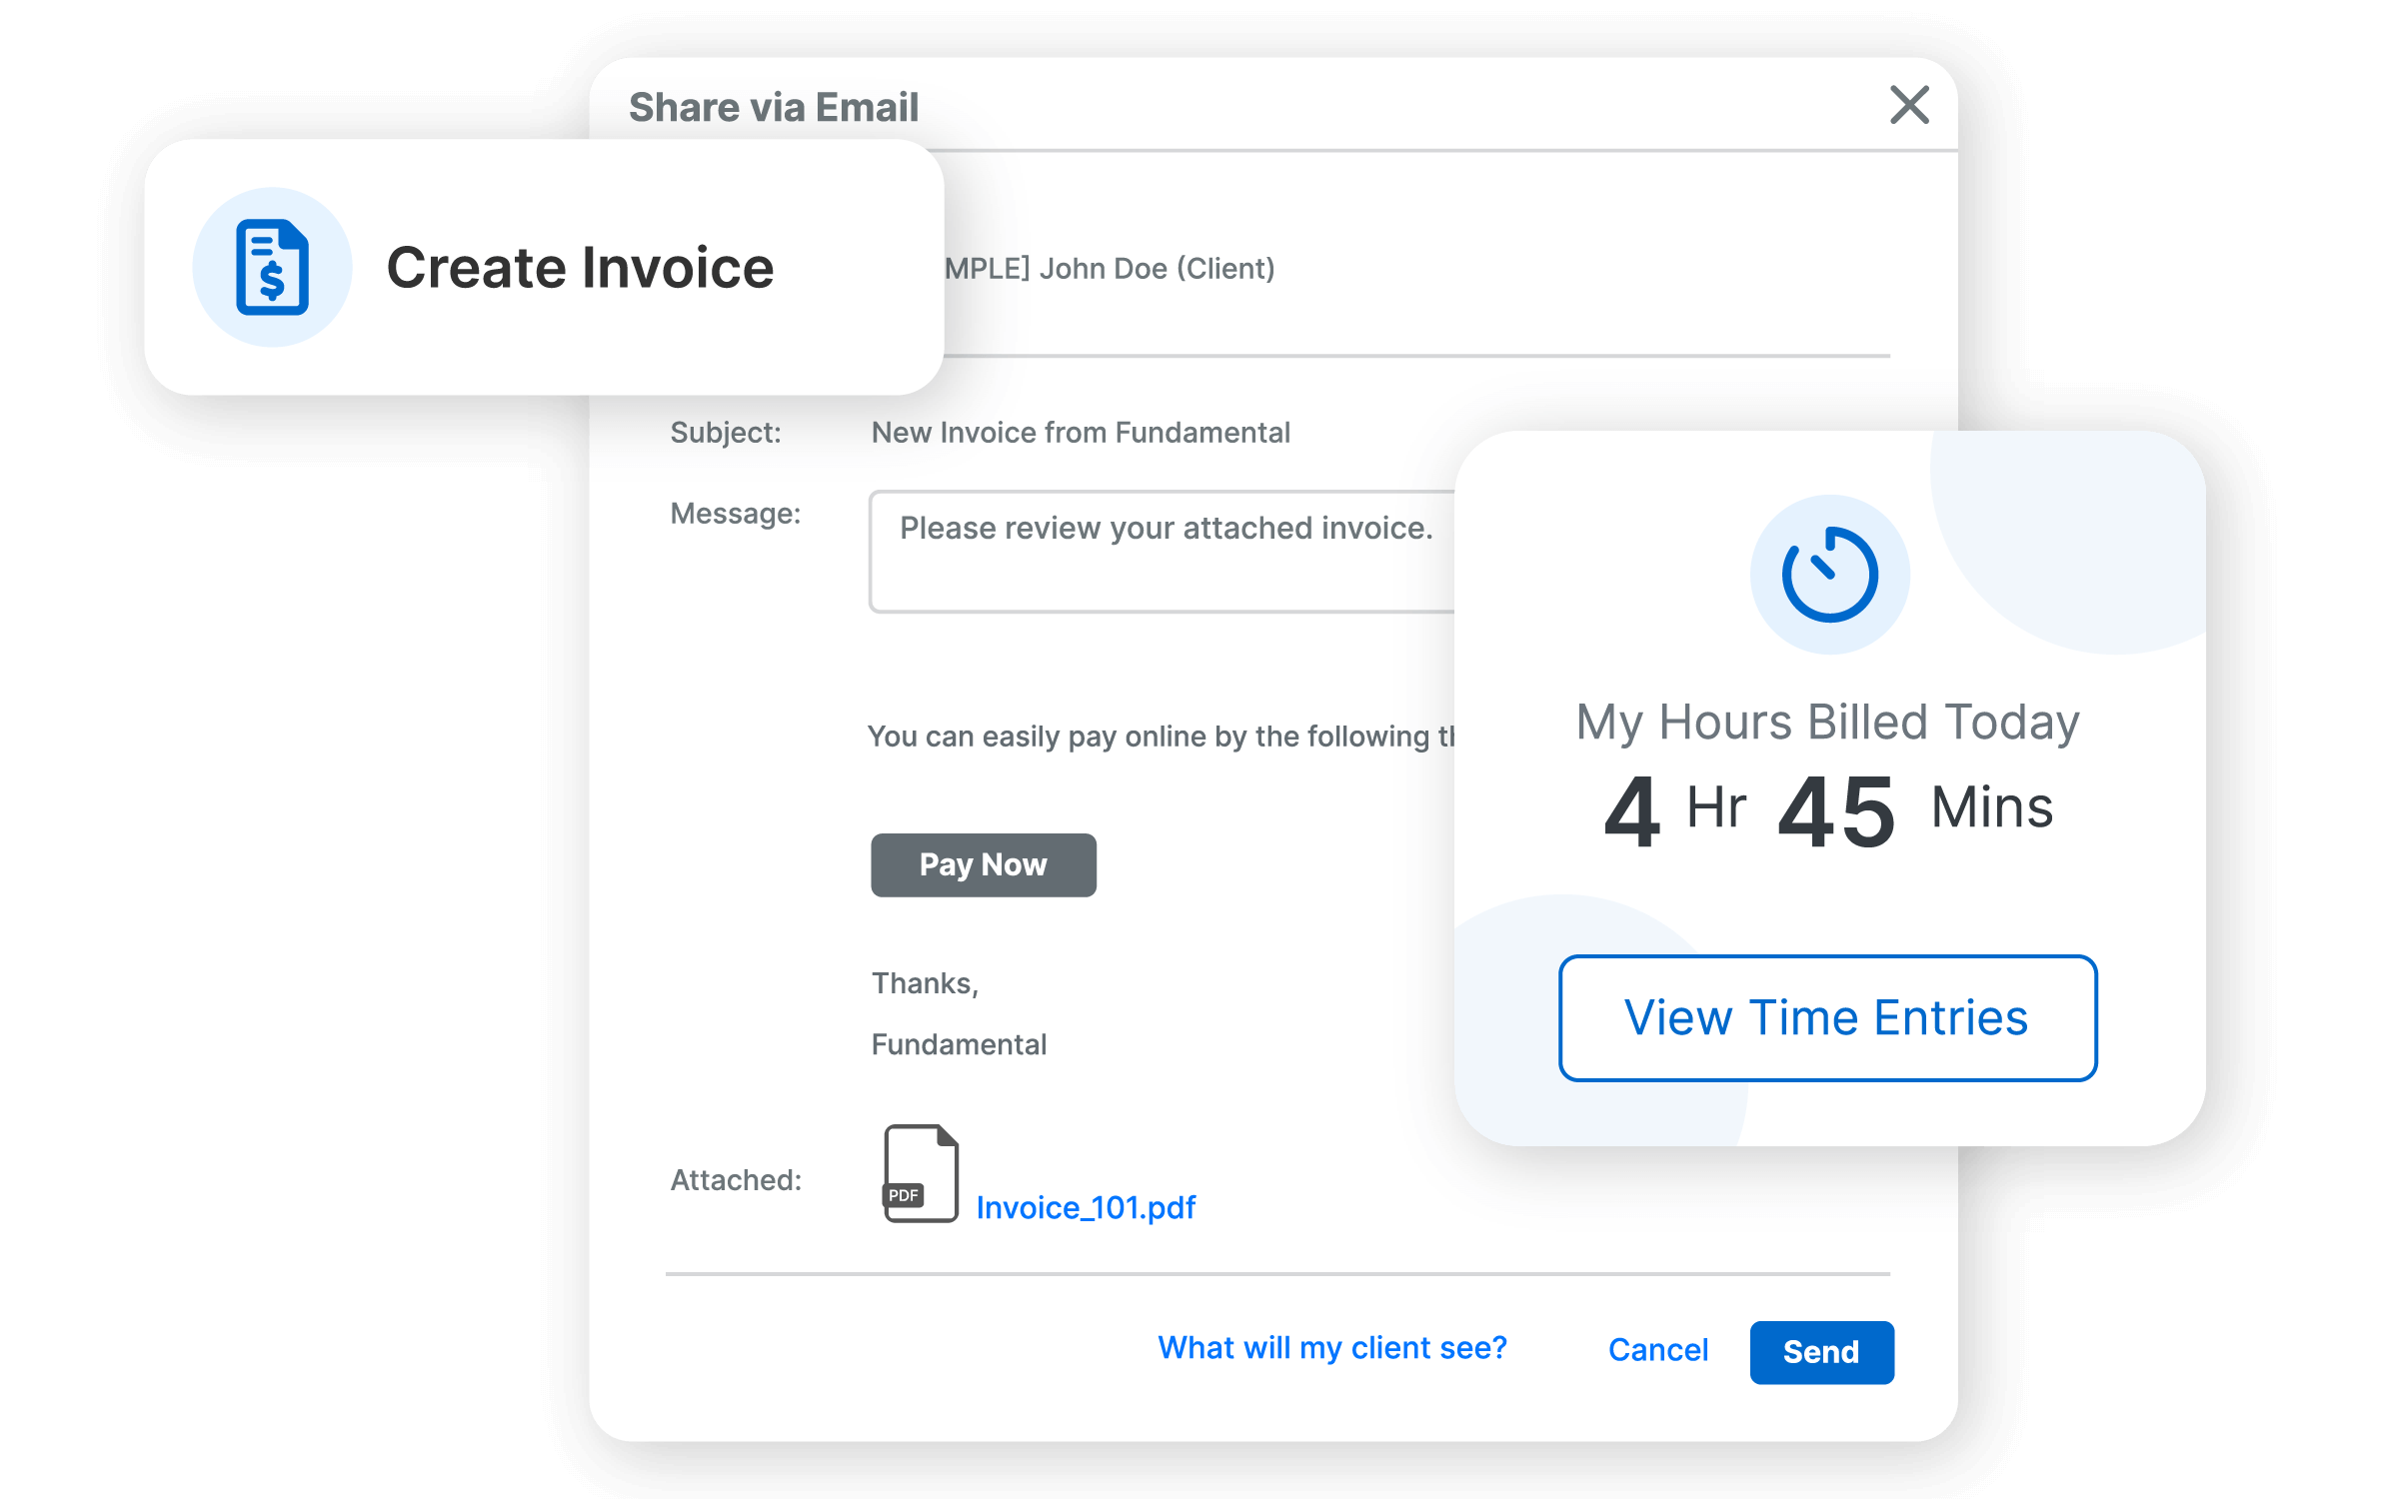Click the timer clock icon
This screenshot has width=2399, height=1499.
pyautogui.click(x=1829, y=575)
